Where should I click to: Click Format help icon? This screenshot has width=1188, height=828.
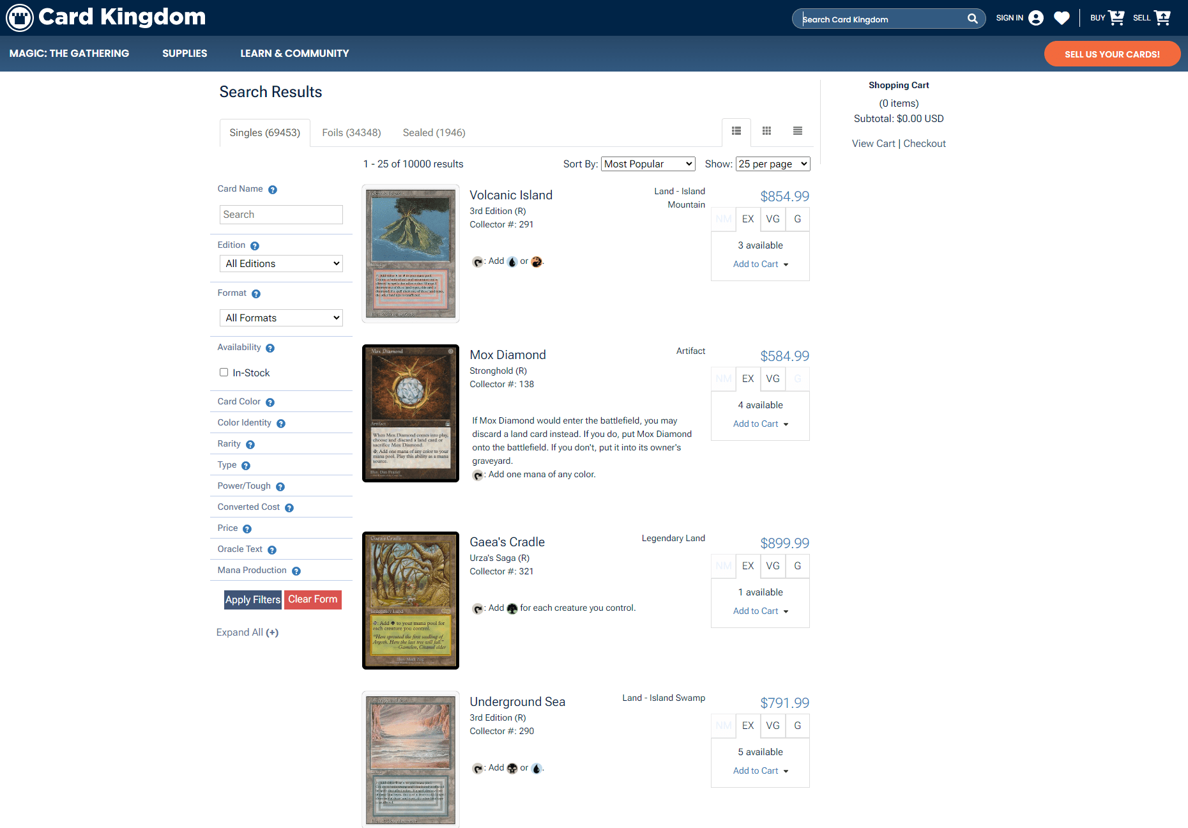256,294
